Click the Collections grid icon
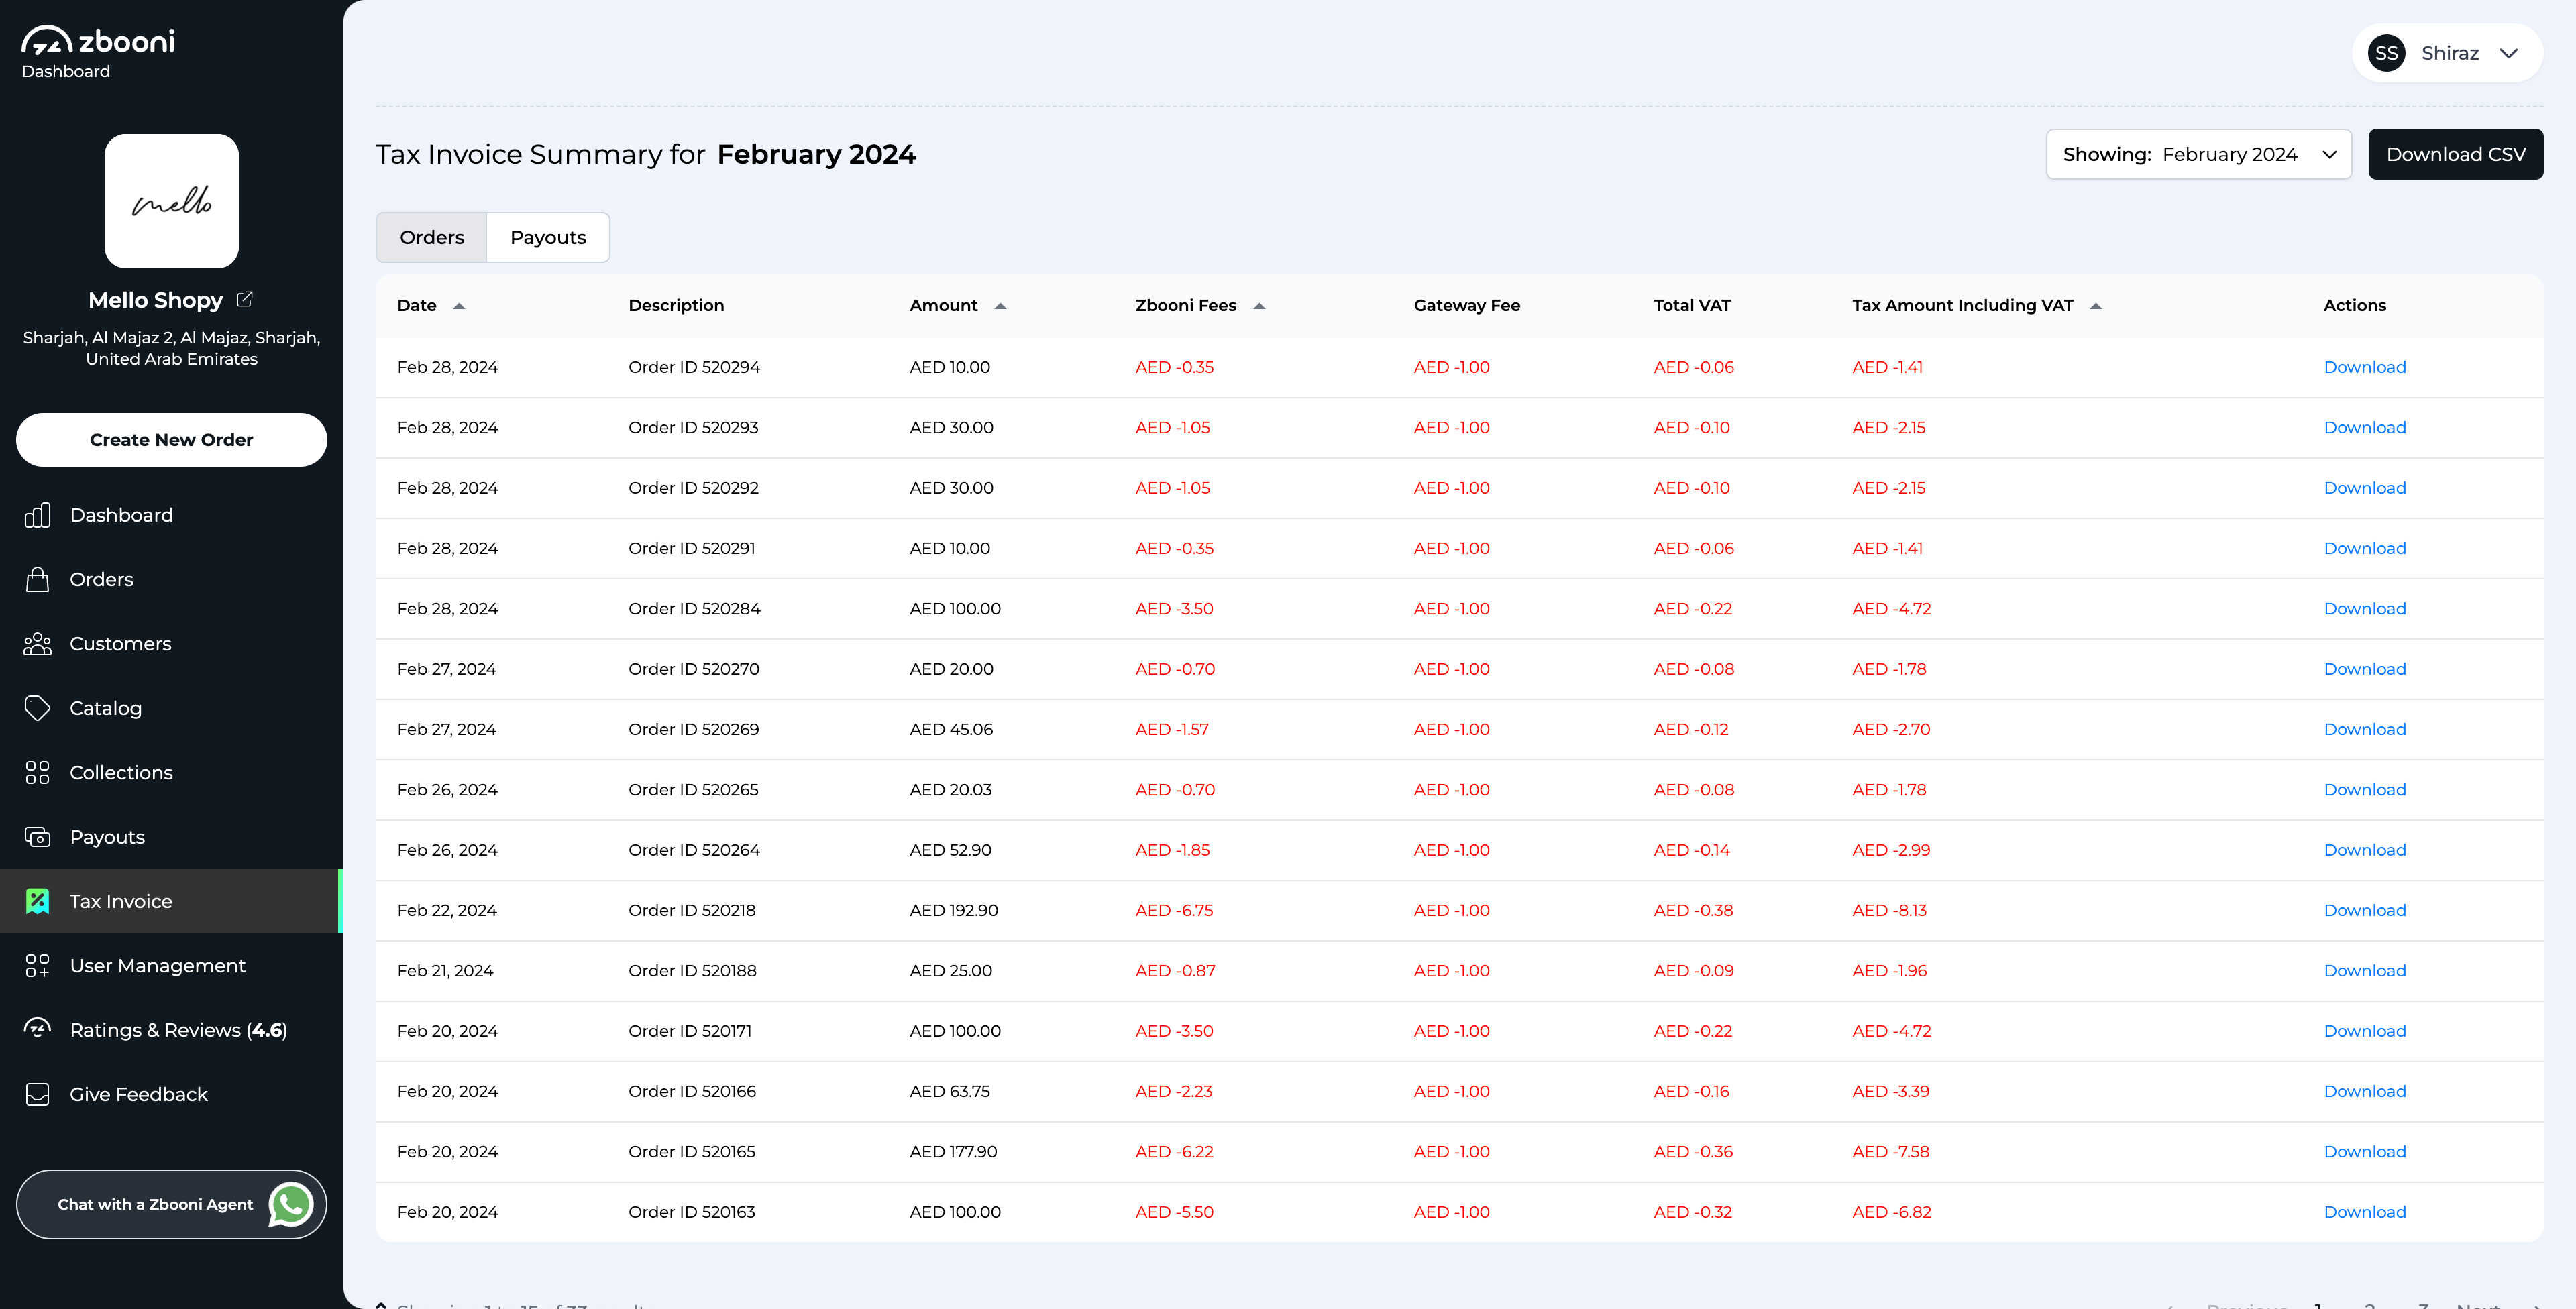2576x1309 pixels. click(x=37, y=772)
